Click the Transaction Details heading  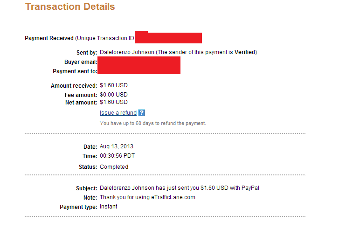70,7
